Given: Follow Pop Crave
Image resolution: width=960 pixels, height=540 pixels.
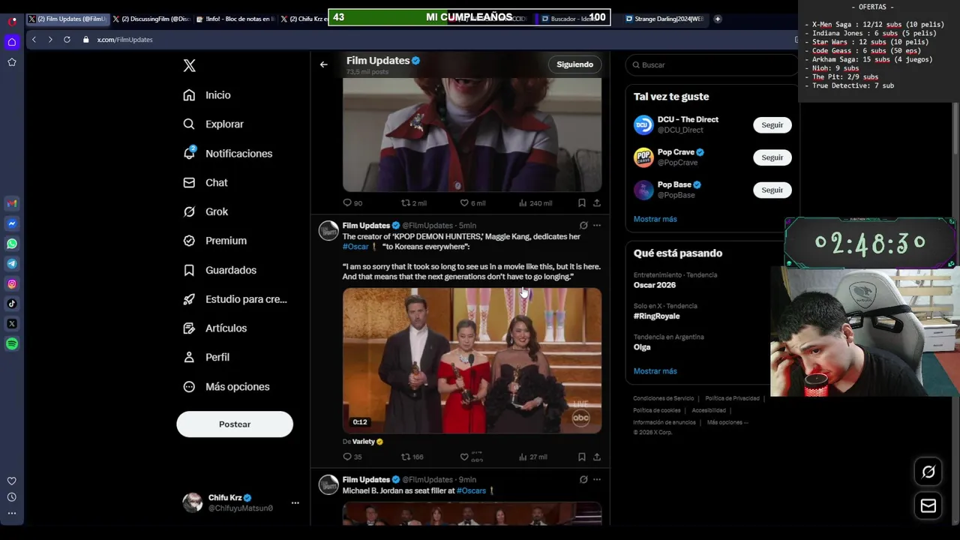Looking at the screenshot, I should [772, 157].
